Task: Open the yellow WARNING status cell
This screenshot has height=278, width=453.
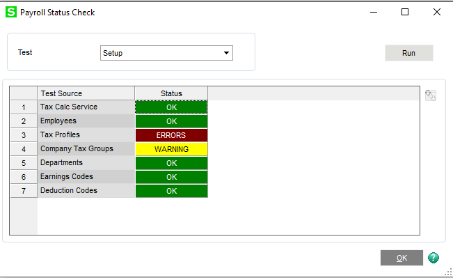Action: pyautogui.click(x=172, y=149)
